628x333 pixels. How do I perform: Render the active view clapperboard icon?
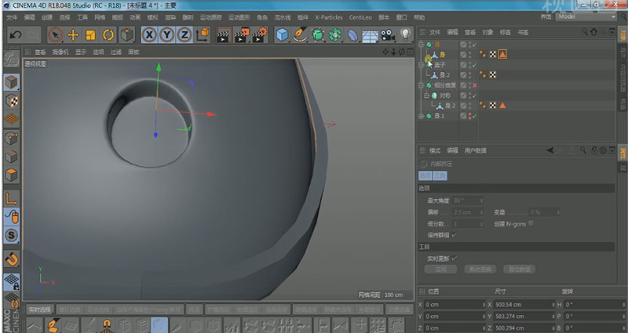pyautogui.click(x=224, y=35)
